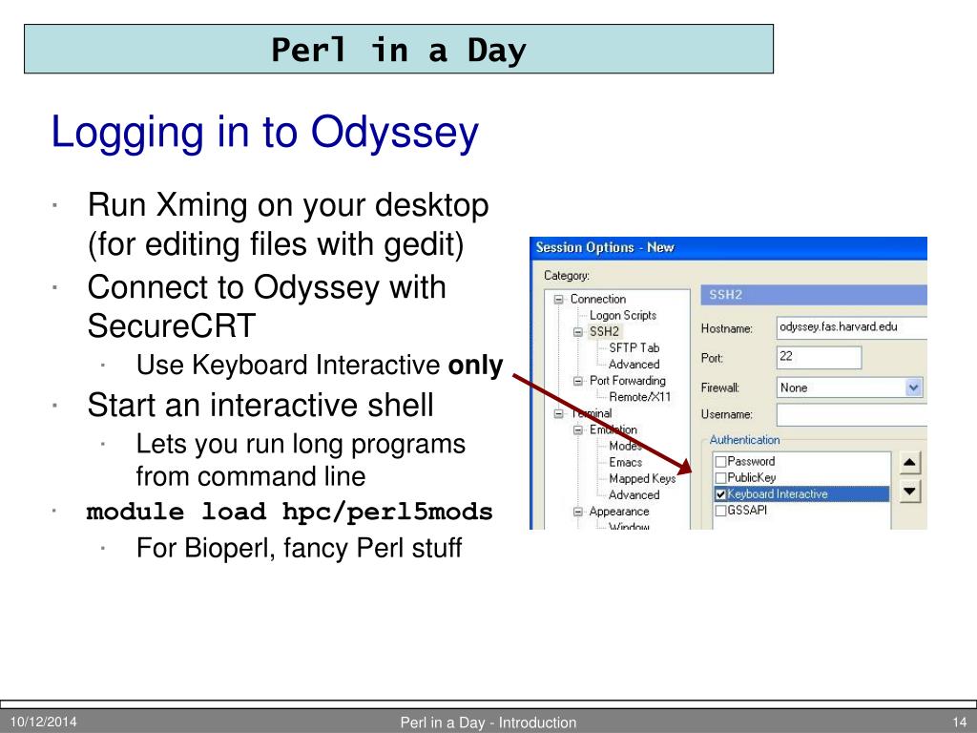
Task: Move authentication method up with up arrow
Action: [909, 463]
